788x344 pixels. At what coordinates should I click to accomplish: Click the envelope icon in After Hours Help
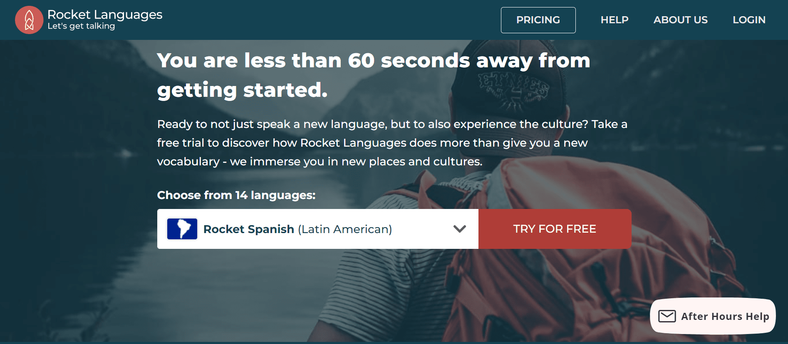(667, 316)
